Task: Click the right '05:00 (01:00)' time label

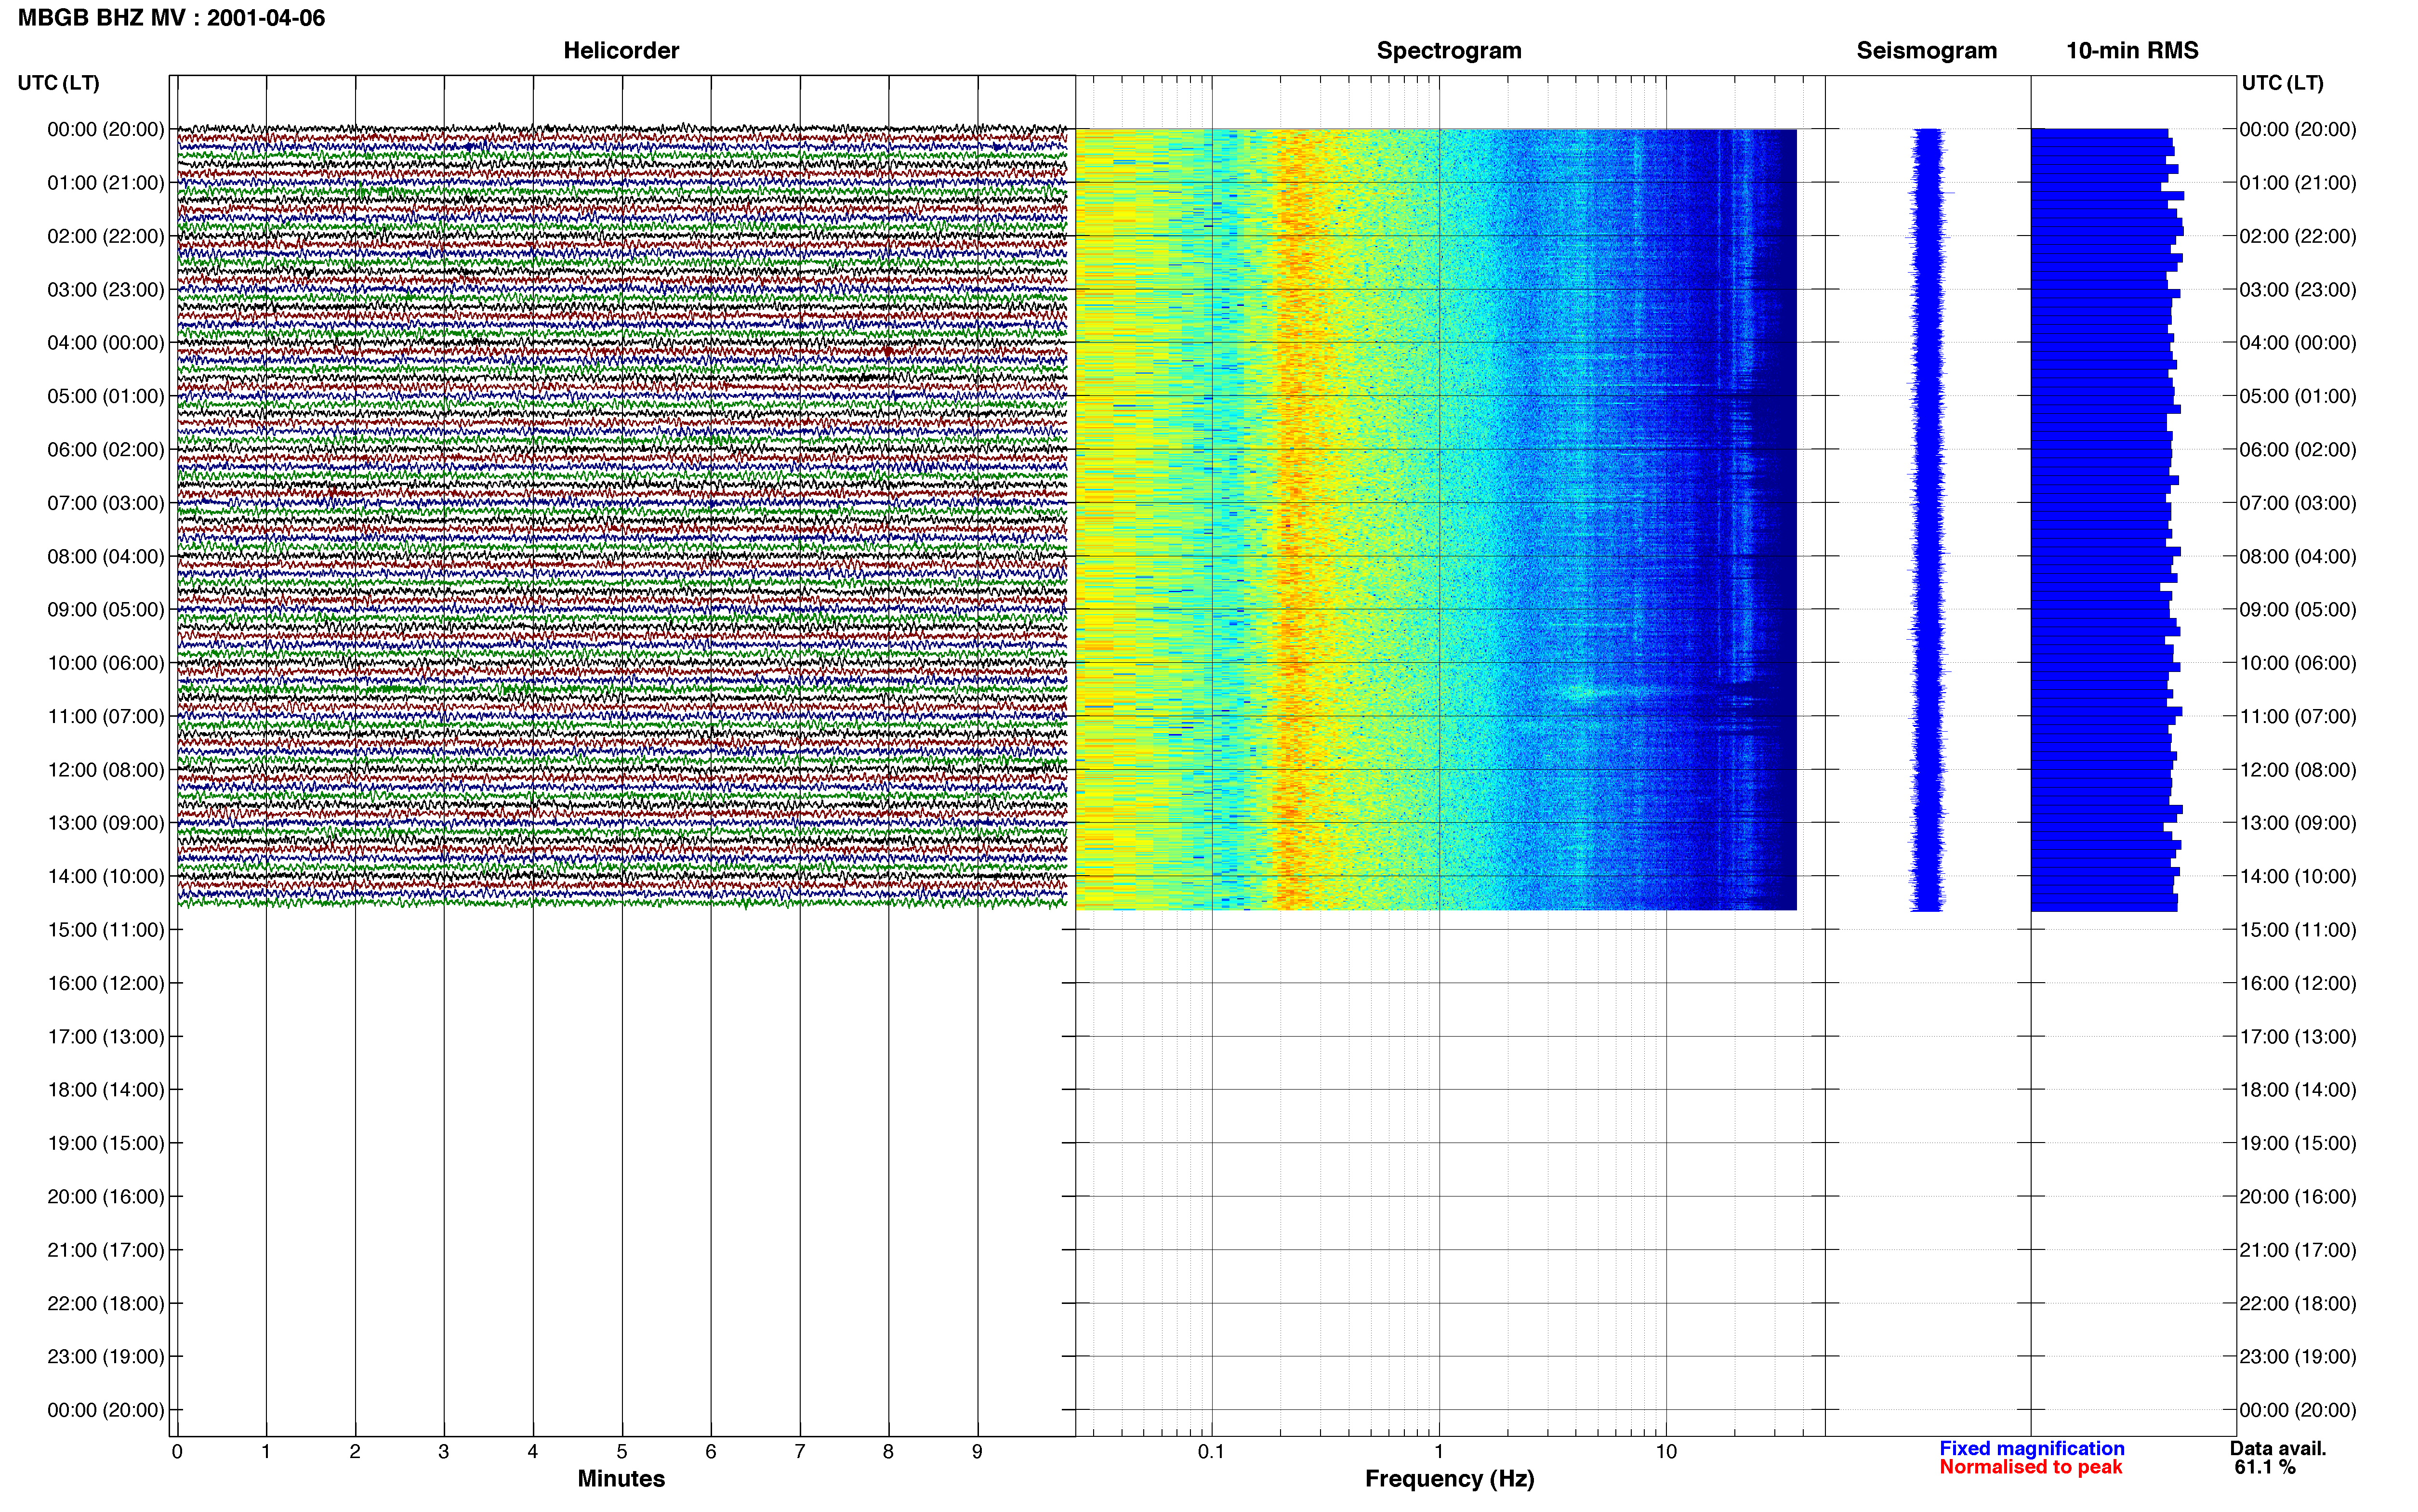Action: [x=2298, y=396]
